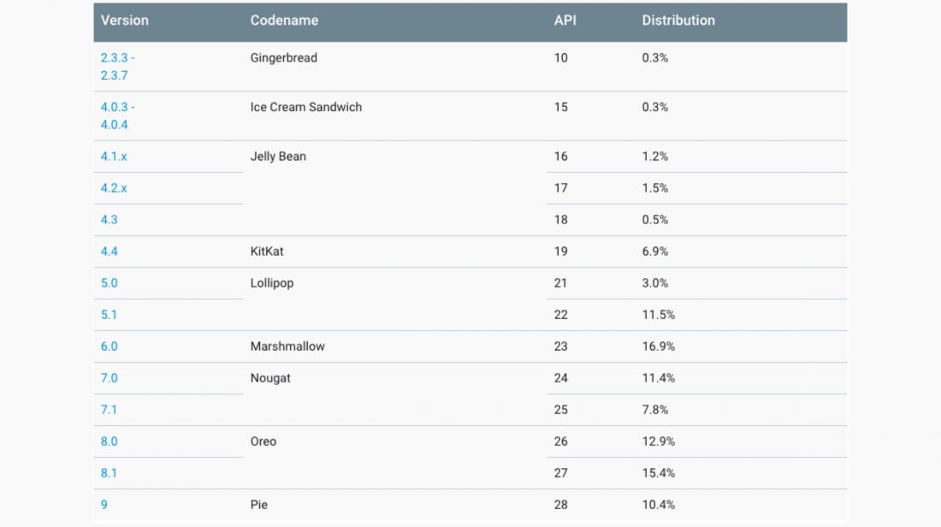Click the Marshmallow 16.9% distribution cell
Screen dimensions: 941x527
pos(659,346)
